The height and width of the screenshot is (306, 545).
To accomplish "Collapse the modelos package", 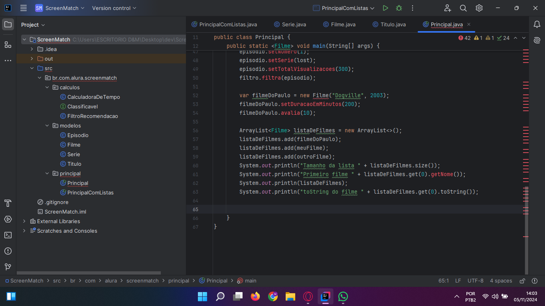I will tap(47, 126).
